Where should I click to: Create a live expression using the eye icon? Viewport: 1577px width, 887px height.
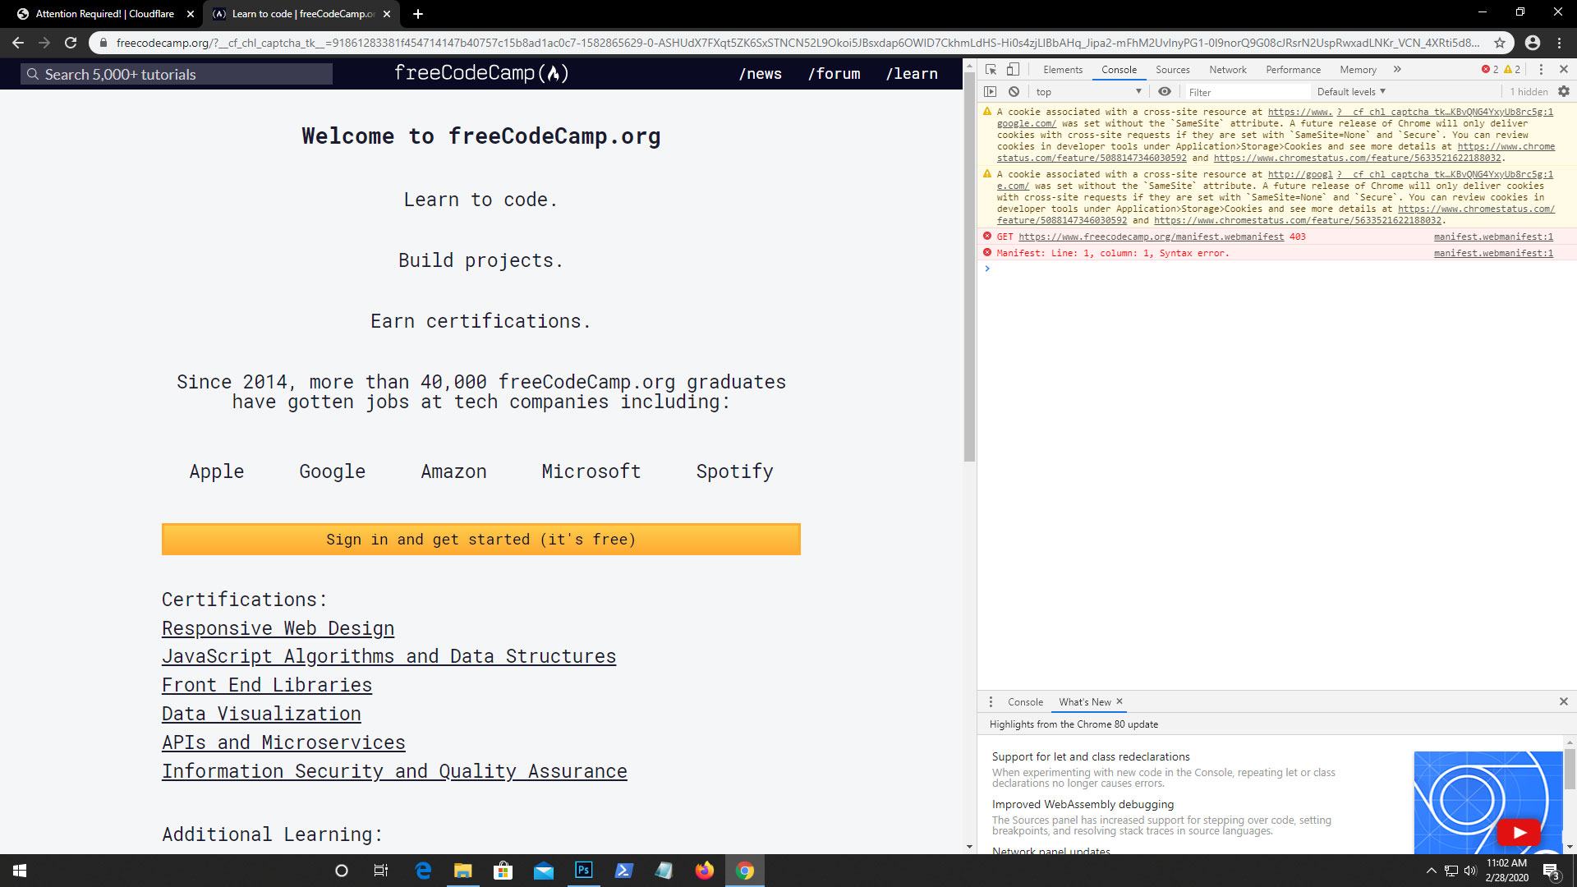pyautogui.click(x=1165, y=91)
